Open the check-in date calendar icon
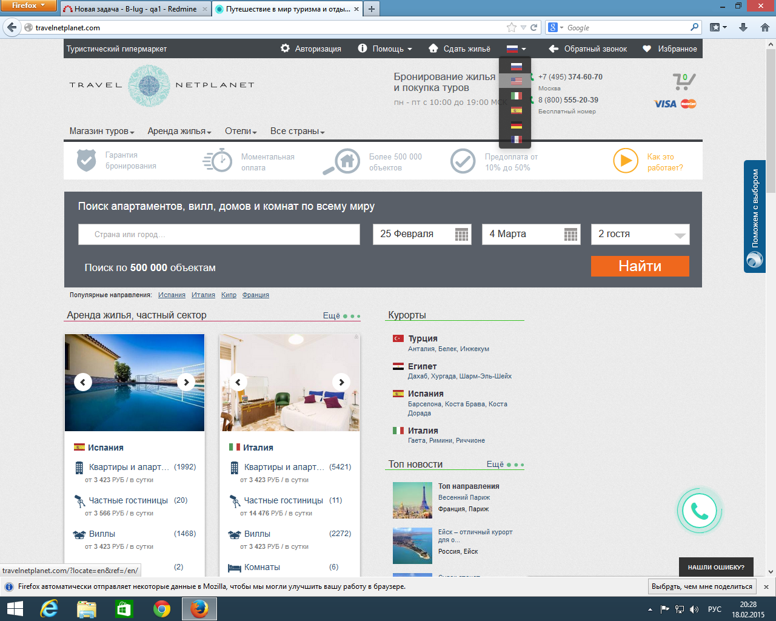776x621 pixels. pyautogui.click(x=461, y=235)
